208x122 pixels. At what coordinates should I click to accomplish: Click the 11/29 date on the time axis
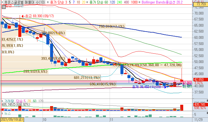(198, 120)
